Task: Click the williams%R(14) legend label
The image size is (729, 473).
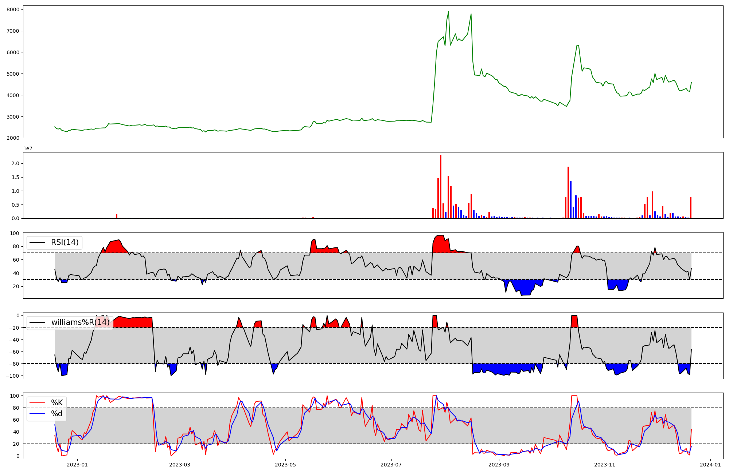Action: (80, 322)
